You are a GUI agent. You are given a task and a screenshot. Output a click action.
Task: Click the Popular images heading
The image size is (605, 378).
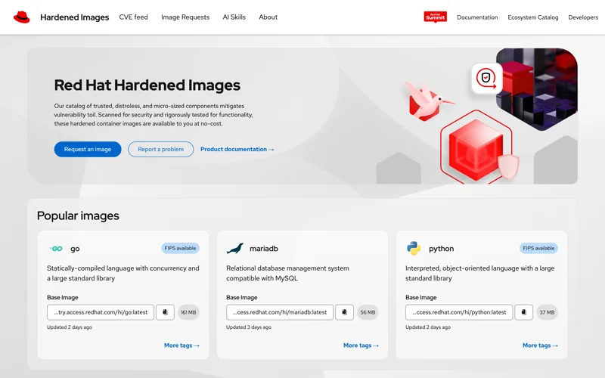[x=78, y=215]
